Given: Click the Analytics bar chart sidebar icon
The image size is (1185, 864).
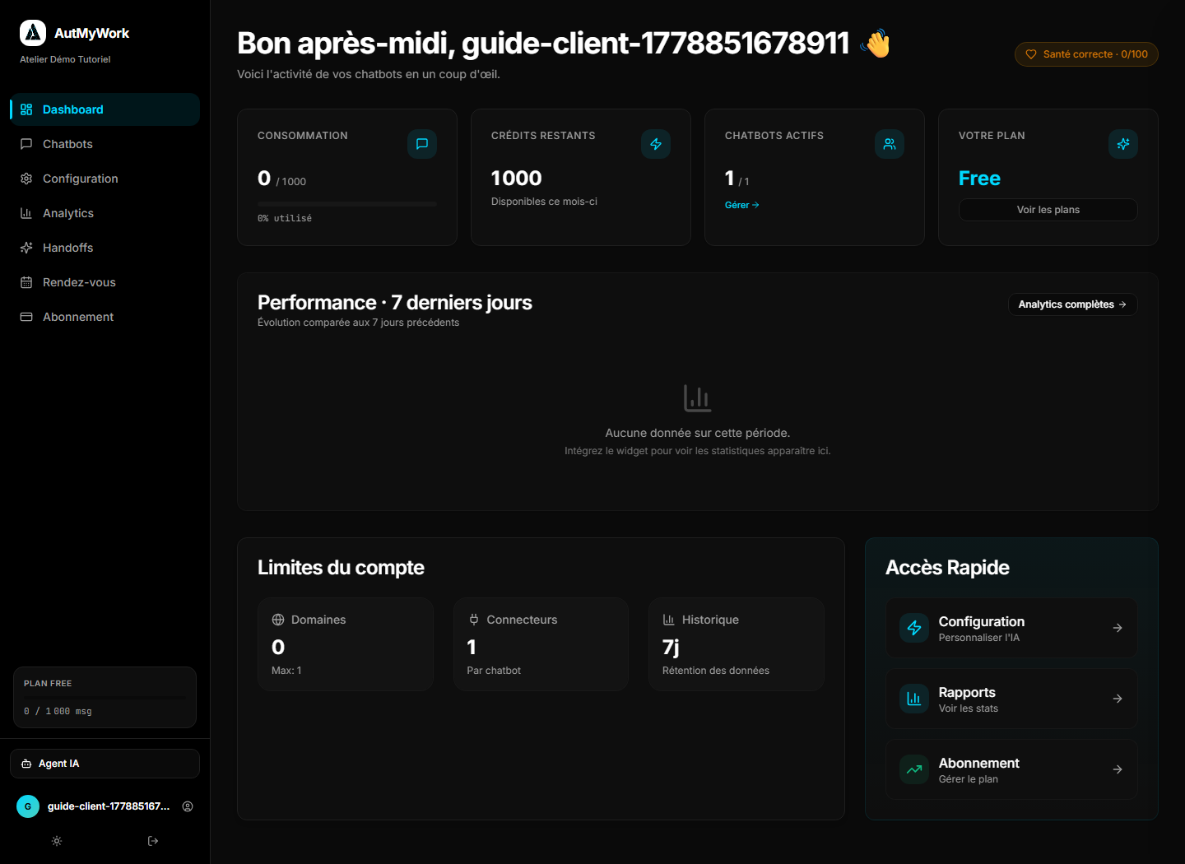Looking at the screenshot, I should (x=26, y=213).
